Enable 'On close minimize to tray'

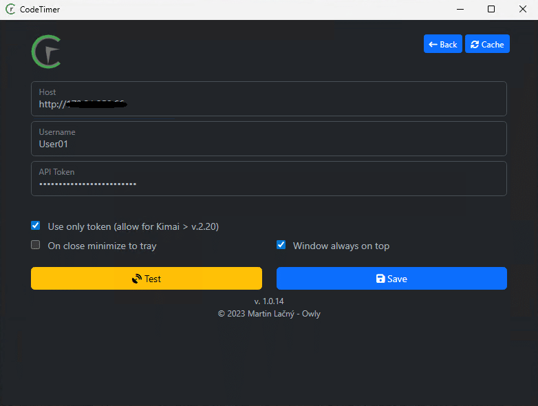point(36,245)
